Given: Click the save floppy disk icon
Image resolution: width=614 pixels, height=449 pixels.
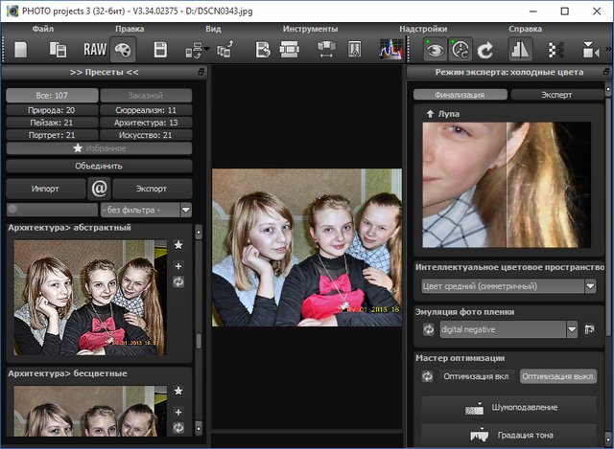Looking at the screenshot, I should pyautogui.click(x=161, y=49).
